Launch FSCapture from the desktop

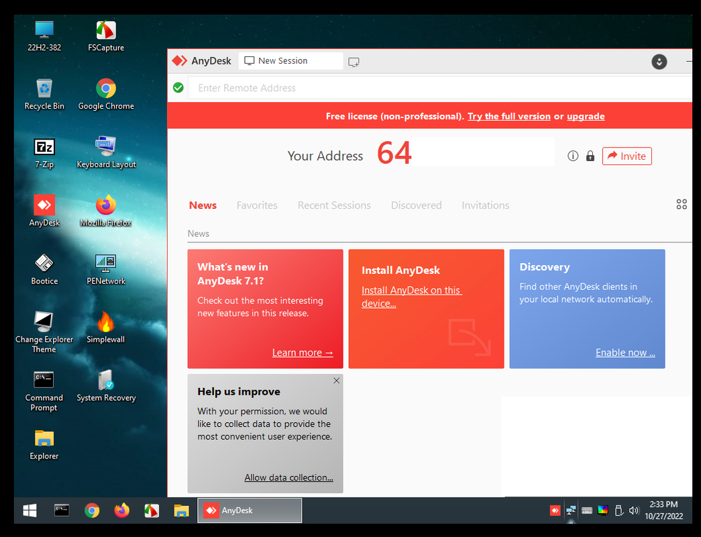pos(106,36)
